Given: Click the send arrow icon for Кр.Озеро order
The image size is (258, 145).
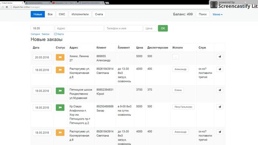Looking at the screenshot, I should 220,107.
